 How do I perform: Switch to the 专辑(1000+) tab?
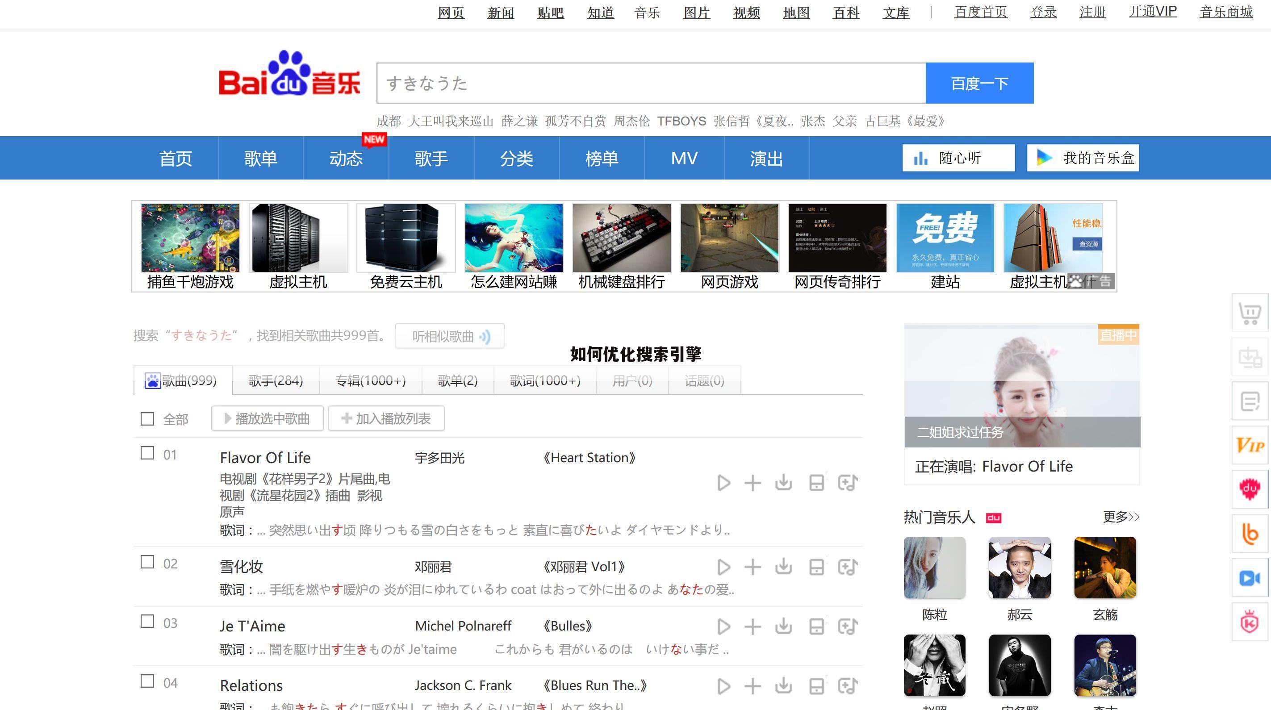371,380
